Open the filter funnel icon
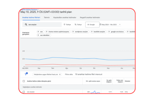 click(x=26, y=74)
